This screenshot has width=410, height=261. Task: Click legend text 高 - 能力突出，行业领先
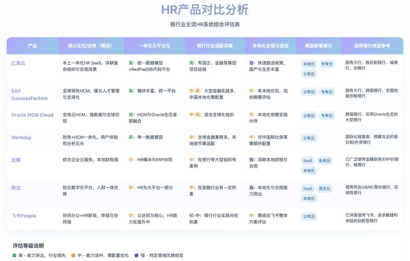point(42,255)
